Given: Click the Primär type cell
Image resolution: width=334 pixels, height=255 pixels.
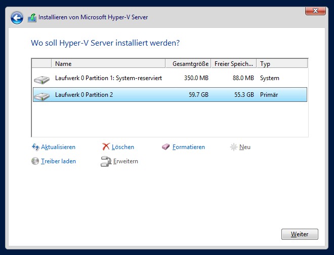Looking at the screenshot, I should coord(269,95).
